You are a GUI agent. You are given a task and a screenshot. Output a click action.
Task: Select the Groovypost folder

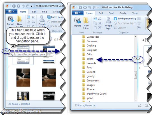[91, 81]
